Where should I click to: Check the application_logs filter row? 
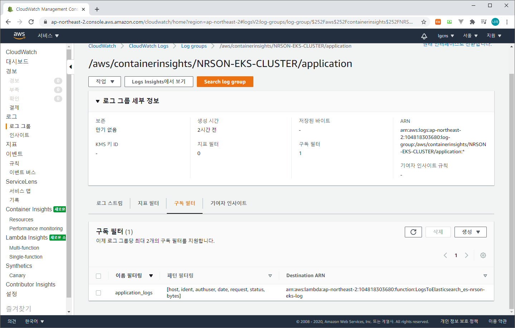98,293
